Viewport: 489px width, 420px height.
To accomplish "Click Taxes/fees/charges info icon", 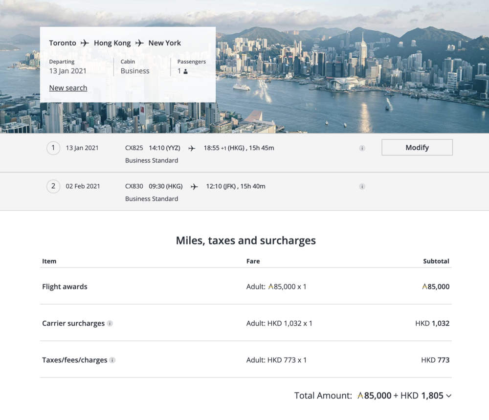I will pyautogui.click(x=112, y=360).
